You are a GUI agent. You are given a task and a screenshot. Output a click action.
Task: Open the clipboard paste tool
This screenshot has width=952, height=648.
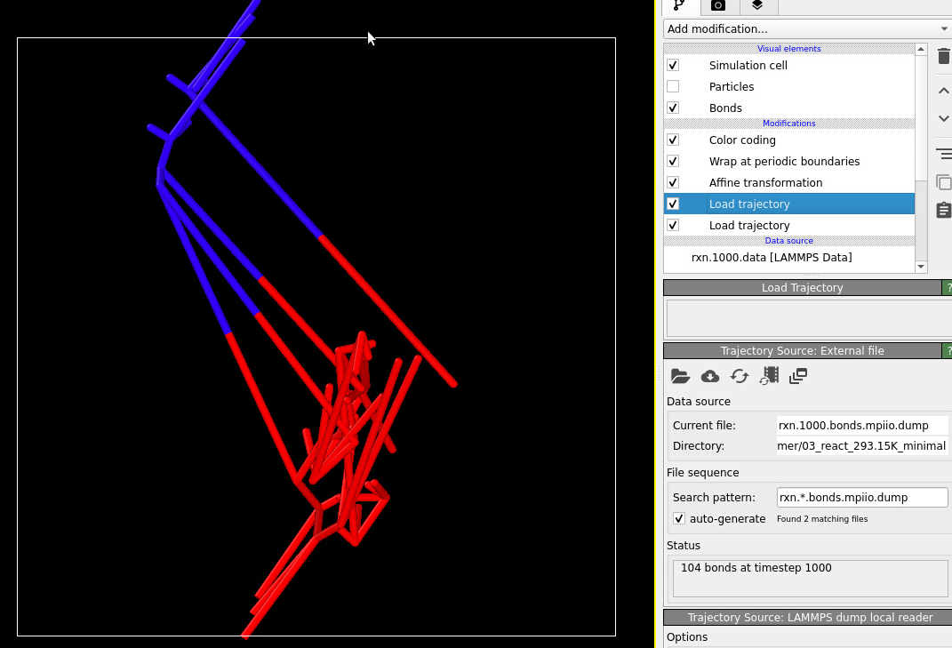click(x=943, y=211)
